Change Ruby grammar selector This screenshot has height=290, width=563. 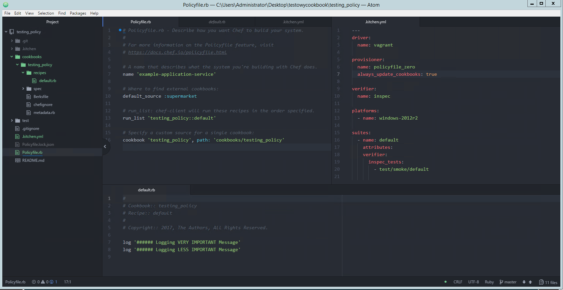point(489,282)
